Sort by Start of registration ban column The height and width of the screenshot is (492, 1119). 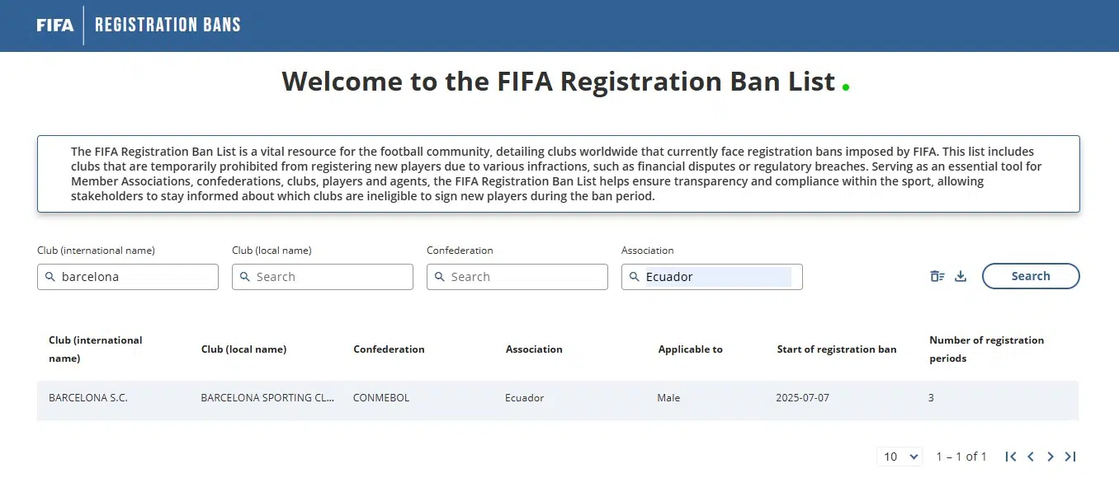pos(837,349)
